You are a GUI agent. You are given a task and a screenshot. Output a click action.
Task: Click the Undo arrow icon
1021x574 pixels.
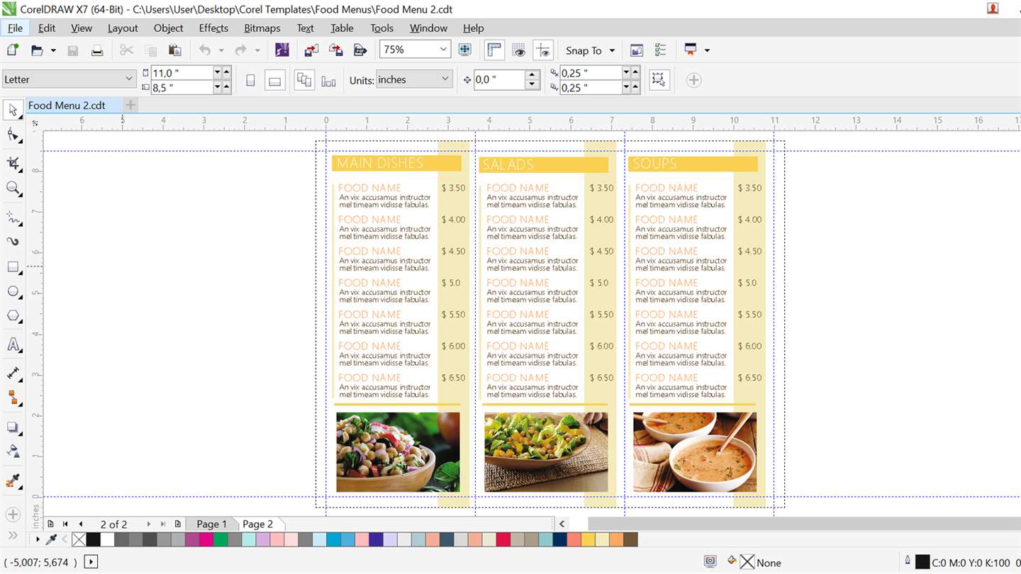click(205, 50)
